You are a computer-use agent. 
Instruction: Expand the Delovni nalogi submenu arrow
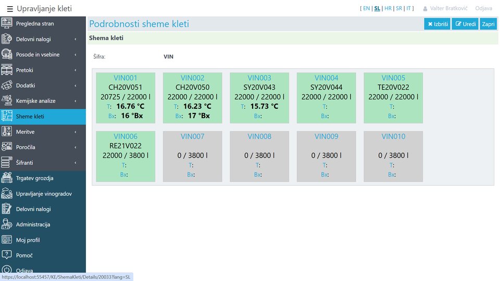tap(75, 39)
